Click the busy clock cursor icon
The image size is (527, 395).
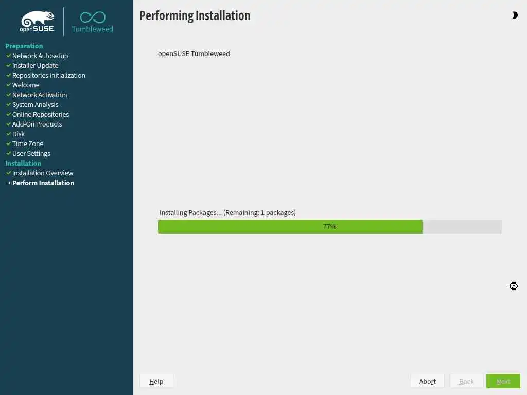click(x=514, y=286)
